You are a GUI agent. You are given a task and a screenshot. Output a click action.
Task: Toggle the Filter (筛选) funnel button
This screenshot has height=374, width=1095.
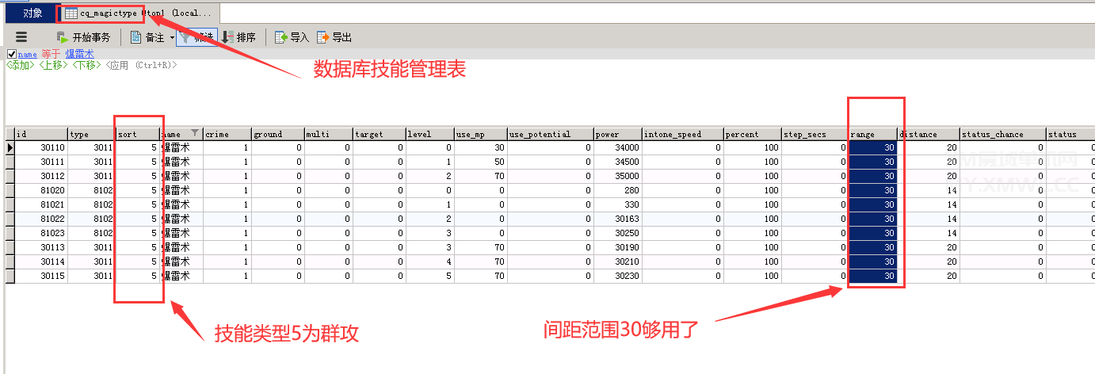[x=196, y=37]
